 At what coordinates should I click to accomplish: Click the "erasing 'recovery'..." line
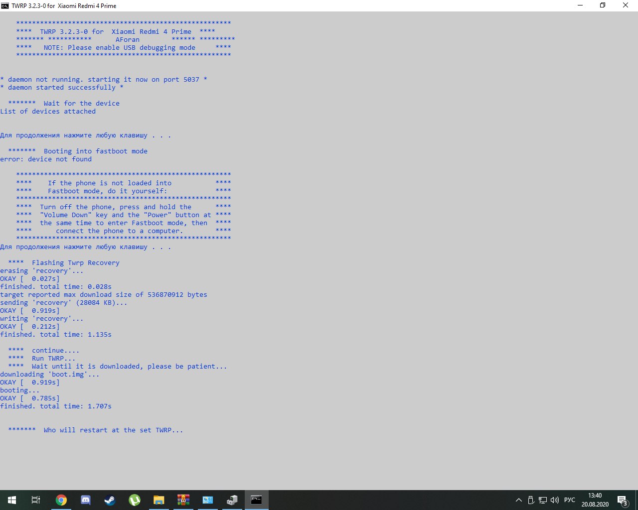(42, 271)
